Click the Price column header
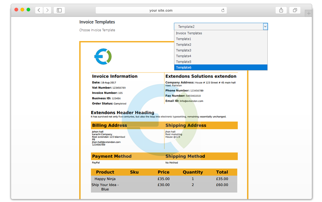The image size is (322, 202). click(x=164, y=172)
